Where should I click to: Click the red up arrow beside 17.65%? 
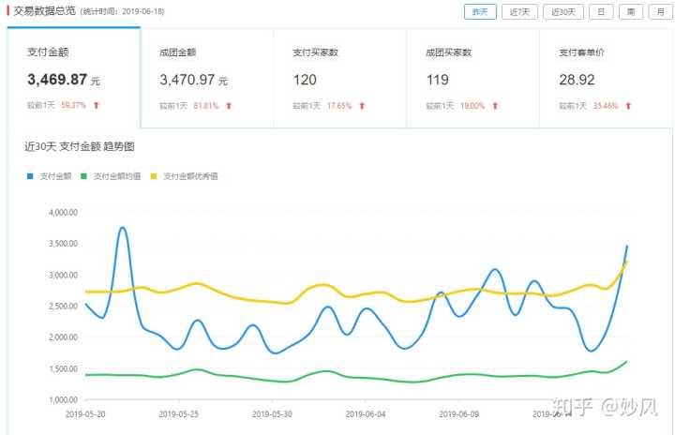[x=362, y=106]
